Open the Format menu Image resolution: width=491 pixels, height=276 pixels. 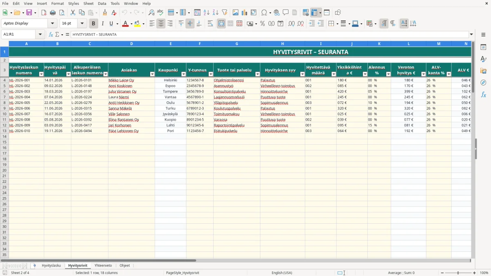pyautogui.click(x=57, y=3)
